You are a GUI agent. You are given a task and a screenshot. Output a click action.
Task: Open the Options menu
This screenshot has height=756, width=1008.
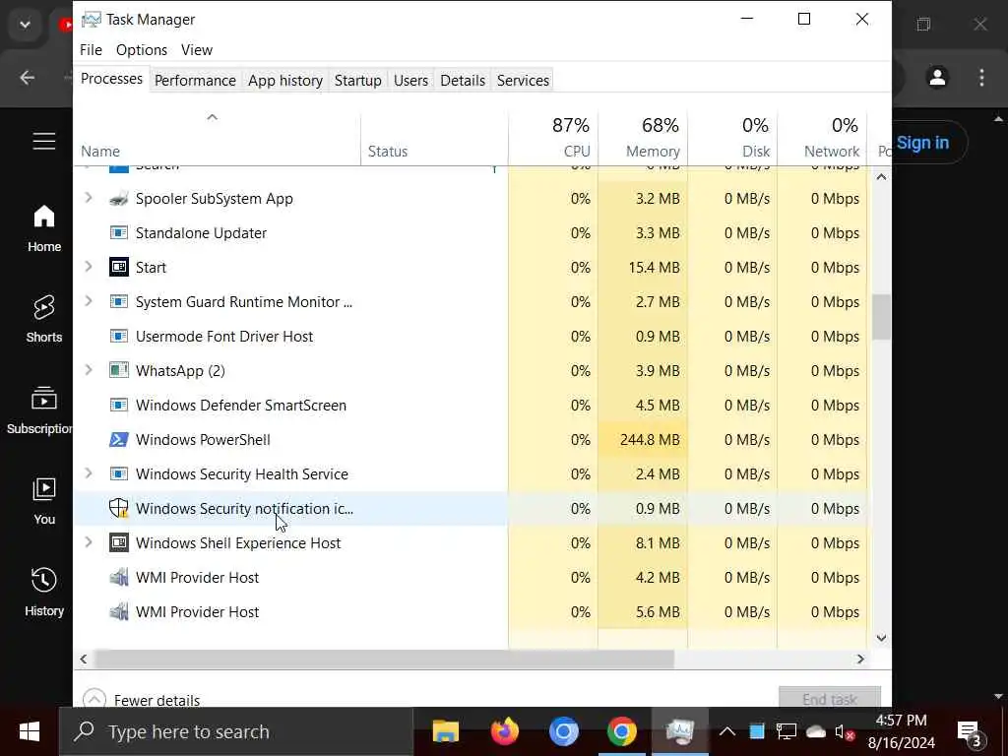142,50
